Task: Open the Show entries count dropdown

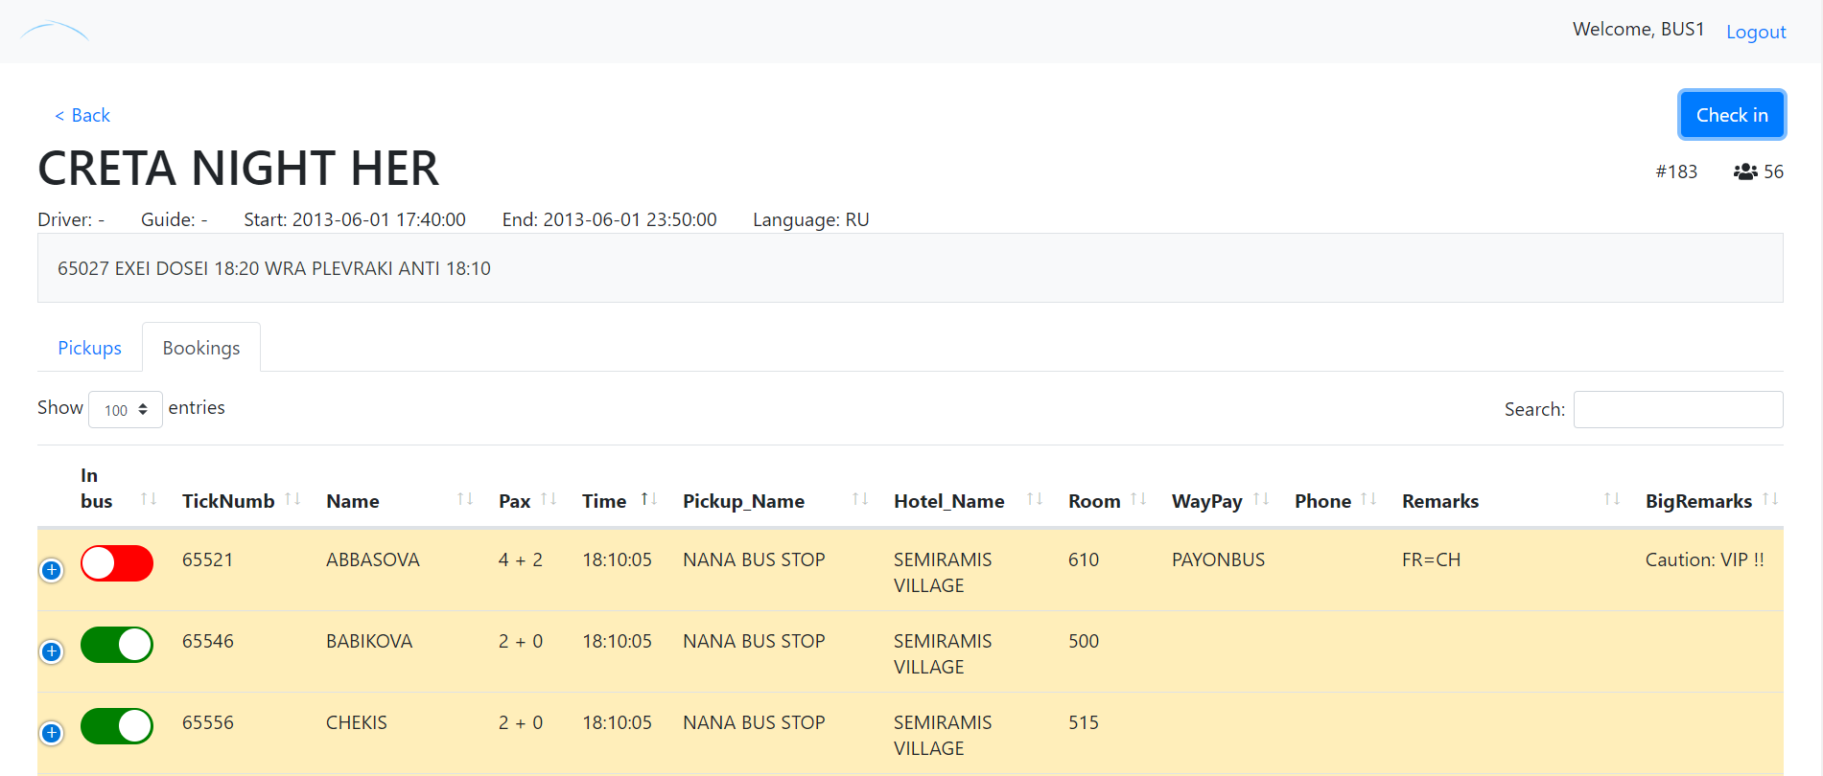Action: [x=126, y=410]
